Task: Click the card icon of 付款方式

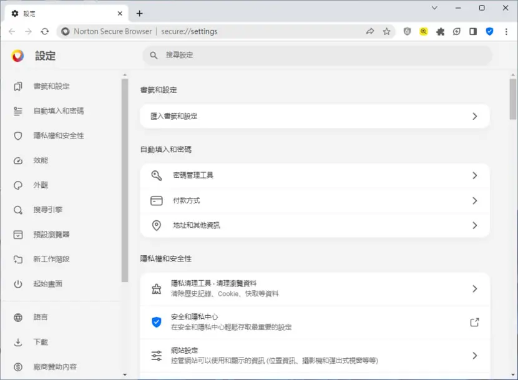Action: click(156, 200)
